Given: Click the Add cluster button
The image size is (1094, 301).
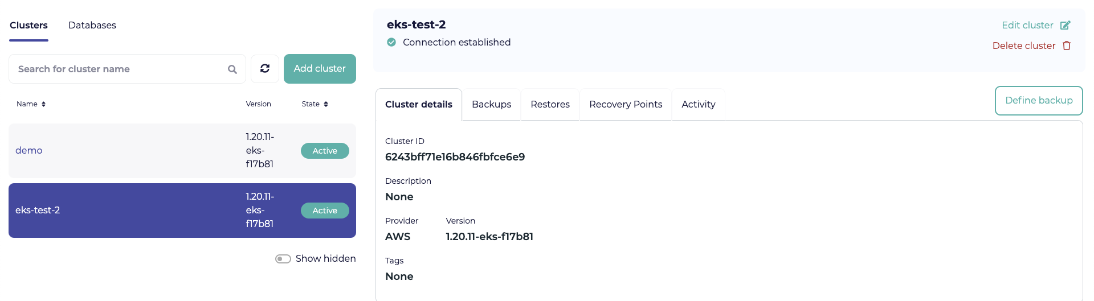Looking at the screenshot, I should click(x=320, y=69).
